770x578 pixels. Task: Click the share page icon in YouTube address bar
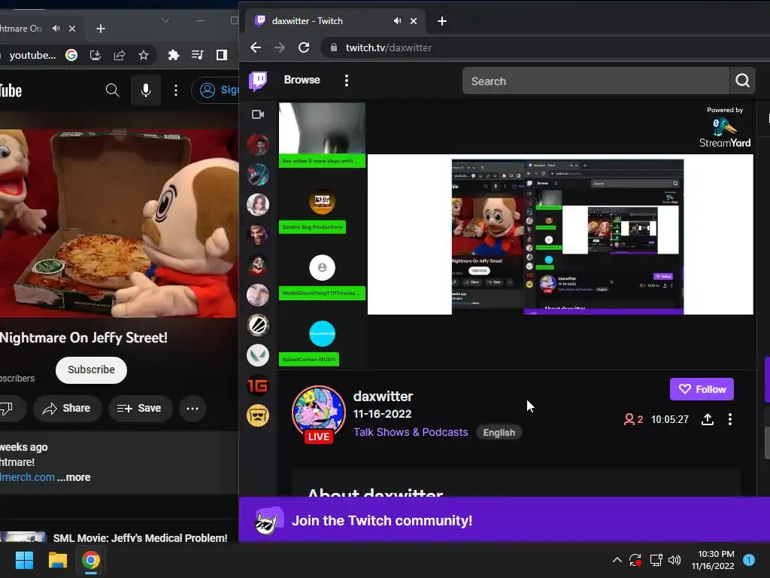(x=120, y=55)
